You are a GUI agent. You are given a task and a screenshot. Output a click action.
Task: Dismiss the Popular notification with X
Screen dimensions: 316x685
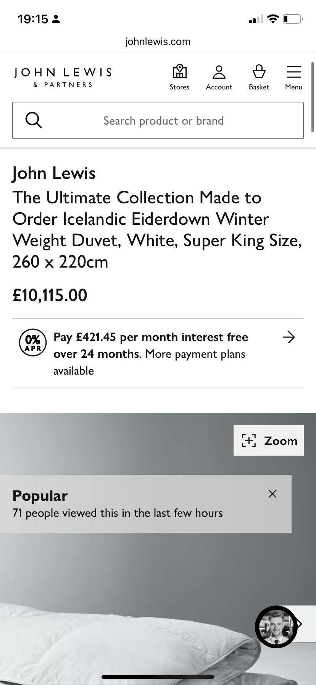pos(272,494)
